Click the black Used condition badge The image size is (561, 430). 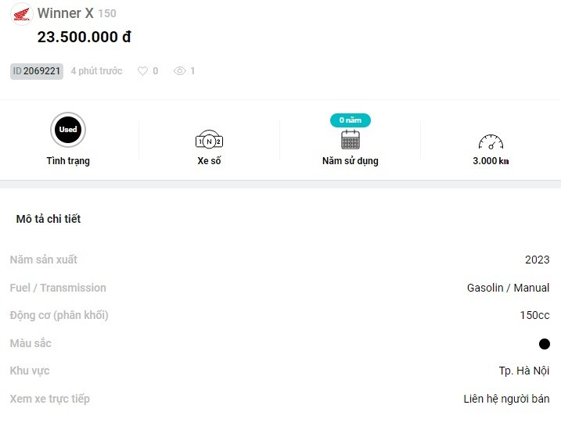pos(68,130)
